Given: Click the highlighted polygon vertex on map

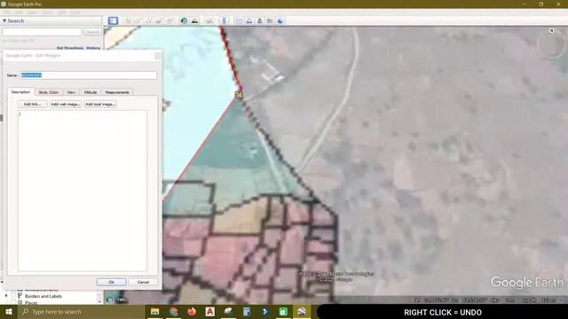Looking at the screenshot, I should [x=239, y=95].
